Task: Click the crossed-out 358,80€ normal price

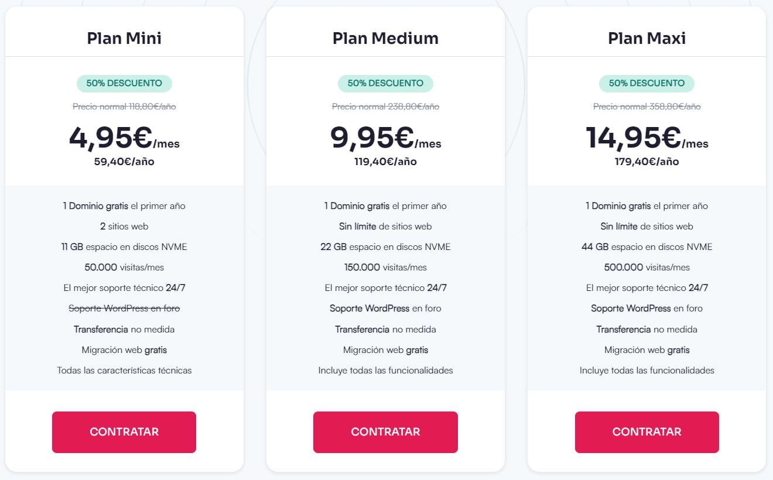Action: [x=647, y=107]
